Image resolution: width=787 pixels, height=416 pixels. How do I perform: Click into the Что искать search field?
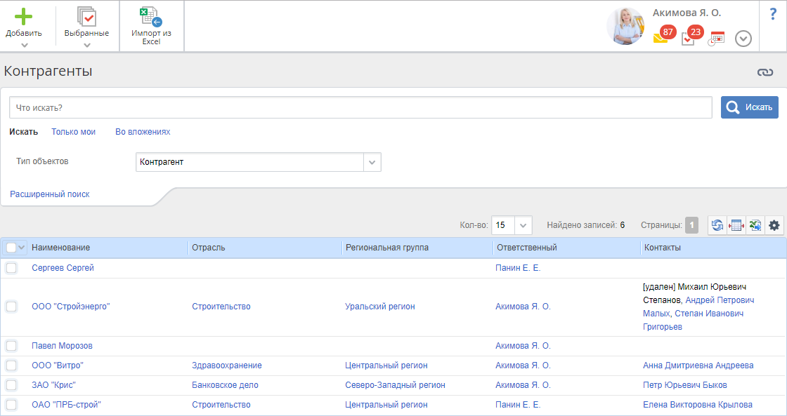tap(360, 108)
